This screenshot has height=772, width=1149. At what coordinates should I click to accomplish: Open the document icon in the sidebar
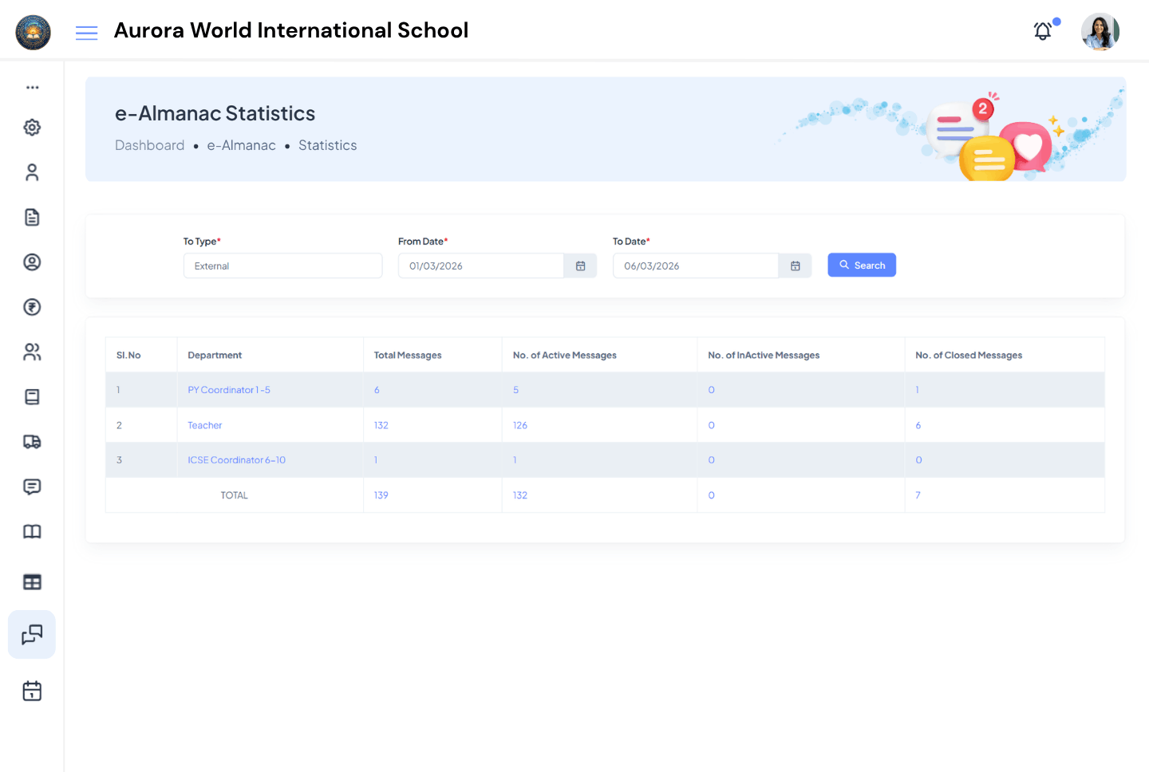pyautogui.click(x=32, y=217)
